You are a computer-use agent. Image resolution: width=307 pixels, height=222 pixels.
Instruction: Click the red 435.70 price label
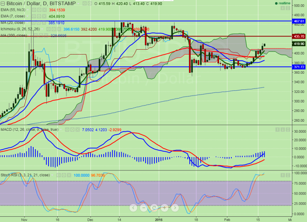[299, 37]
